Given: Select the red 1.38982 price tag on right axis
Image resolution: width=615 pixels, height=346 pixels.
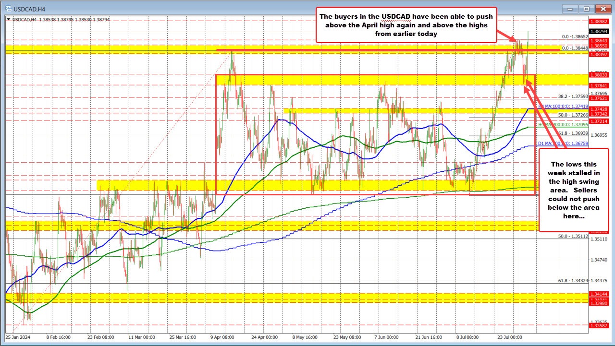Looking at the screenshot, I should click(x=599, y=22).
